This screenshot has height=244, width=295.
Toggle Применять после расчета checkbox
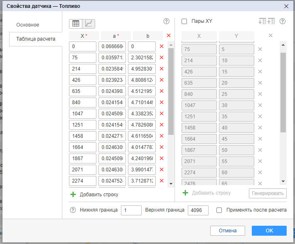[x=219, y=210]
